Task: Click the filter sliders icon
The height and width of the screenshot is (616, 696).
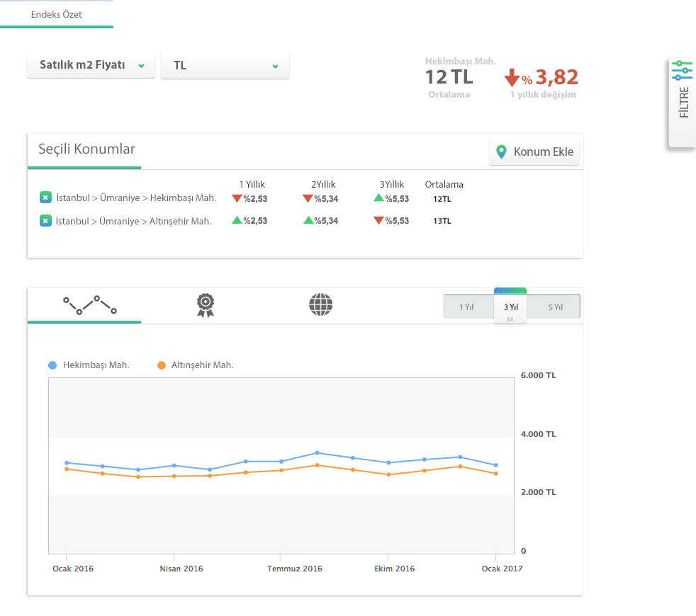Action: click(683, 70)
